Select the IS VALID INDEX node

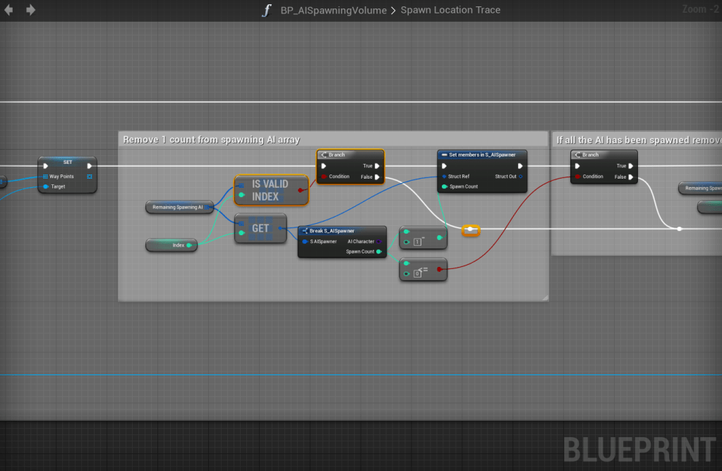pos(272,190)
